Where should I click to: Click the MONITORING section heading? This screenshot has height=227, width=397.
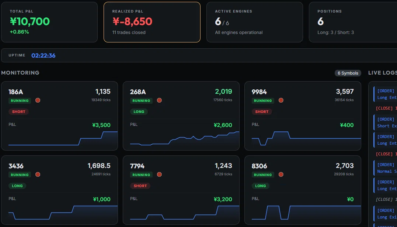(20, 73)
